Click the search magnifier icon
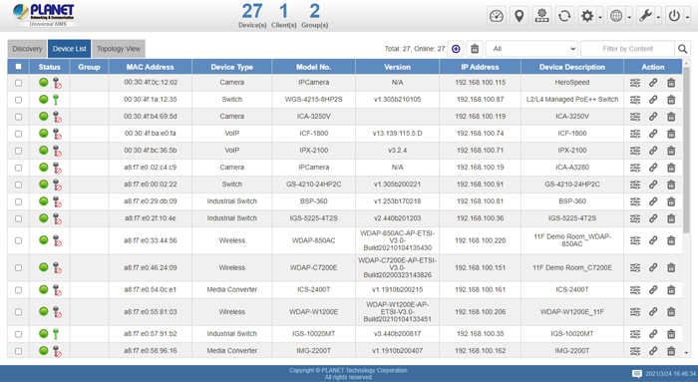 tap(682, 49)
